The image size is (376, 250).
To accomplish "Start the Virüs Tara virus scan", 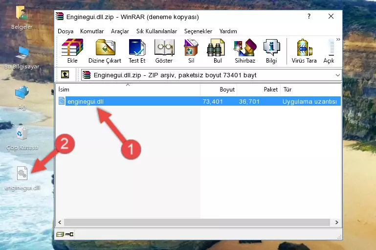I will [304, 51].
